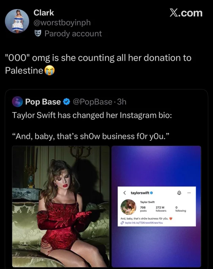
Task: Click the Parody account mask icon
Action: 38,34
